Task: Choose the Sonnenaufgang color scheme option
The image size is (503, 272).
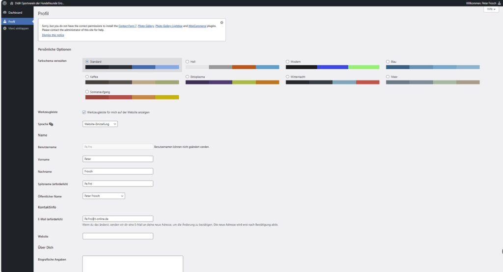Action: [87, 92]
